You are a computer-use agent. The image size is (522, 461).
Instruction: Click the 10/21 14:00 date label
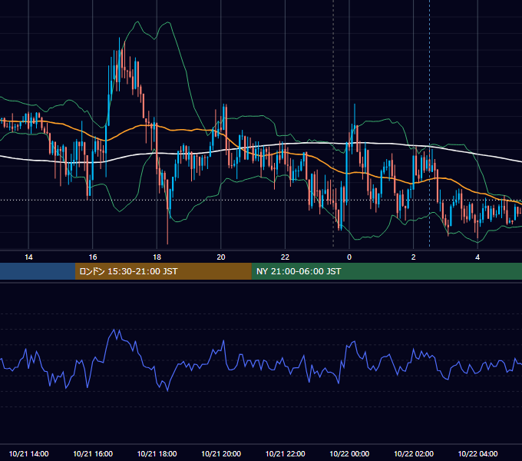[28, 453]
